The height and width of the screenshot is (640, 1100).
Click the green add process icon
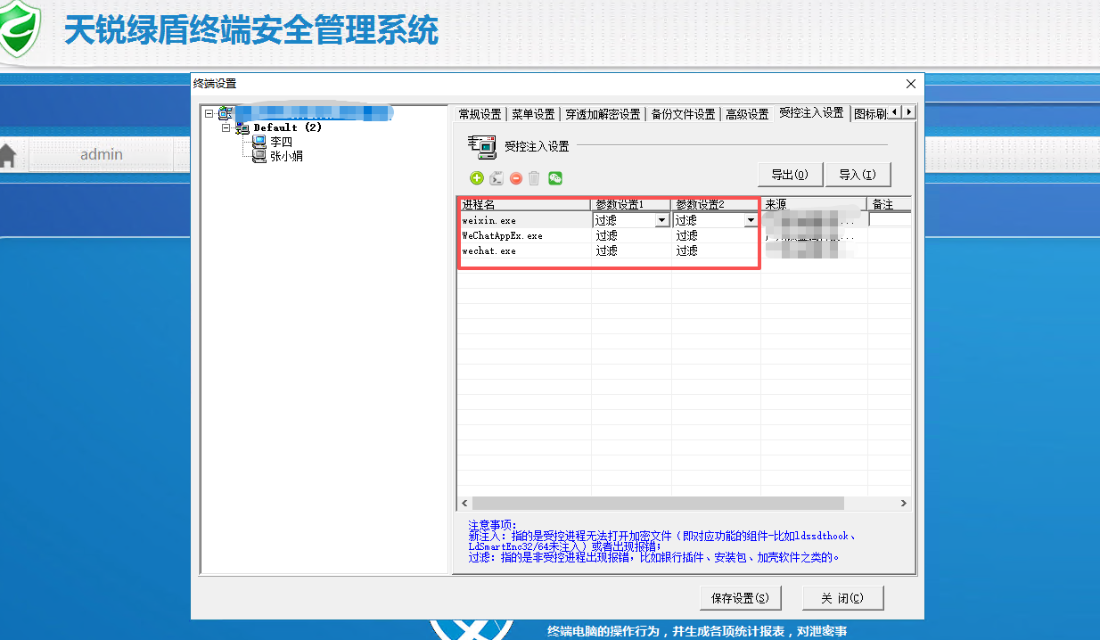pyautogui.click(x=477, y=178)
